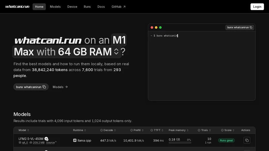Click the q4_0 quantization link

(x=25, y=142)
